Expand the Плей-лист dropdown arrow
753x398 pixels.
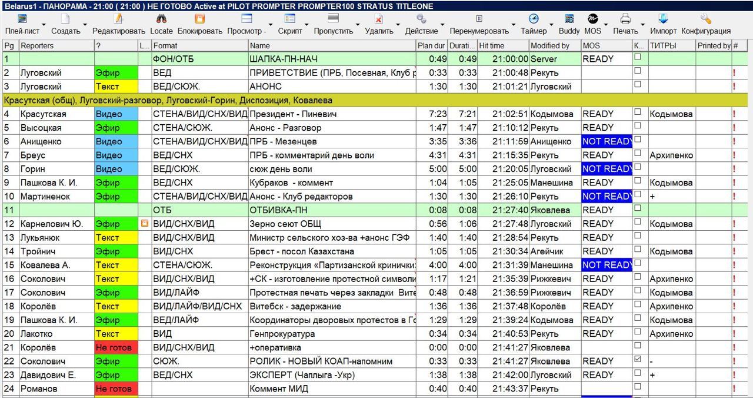pos(44,25)
